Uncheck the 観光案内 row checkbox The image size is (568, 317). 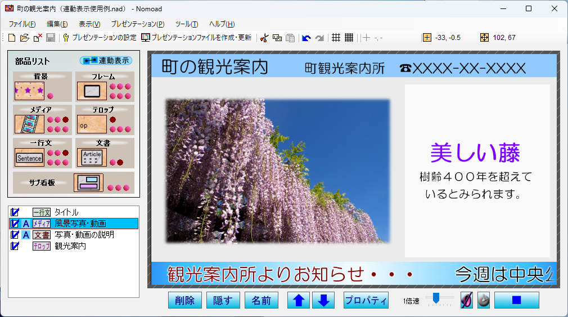[15, 246]
